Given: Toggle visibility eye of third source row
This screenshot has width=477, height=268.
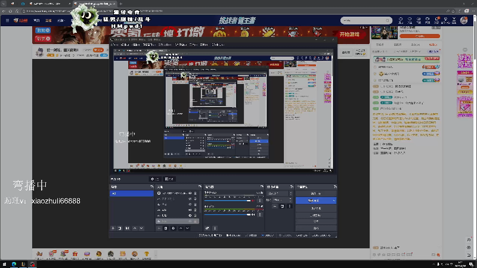Looking at the screenshot, I should [x=190, y=204].
